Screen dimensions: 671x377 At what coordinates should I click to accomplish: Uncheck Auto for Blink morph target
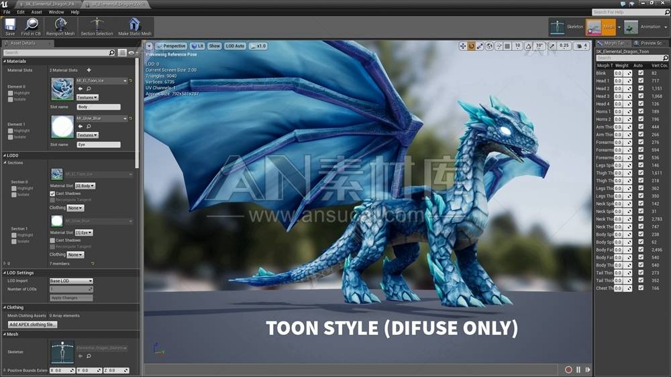641,73
